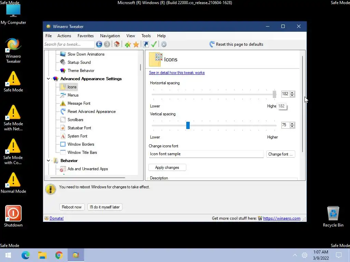Image resolution: width=350 pixels, height=262 pixels.
Task: Click the Apply changes button
Action: coord(167,168)
